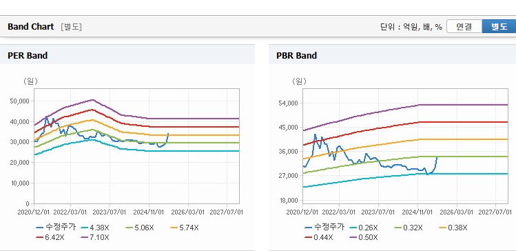Toggle 0.44X legend entry in PBR Band

coord(319,237)
